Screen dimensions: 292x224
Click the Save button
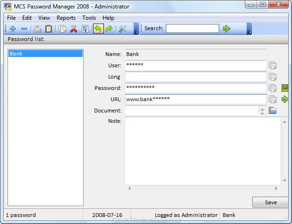coord(271,202)
